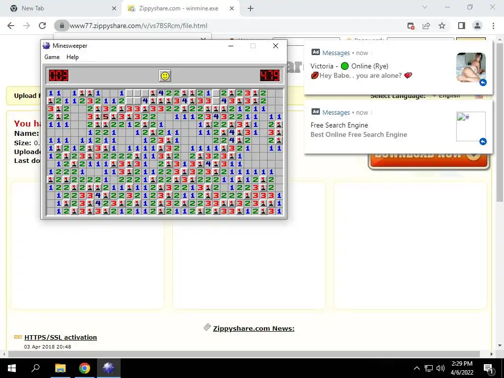Click the Minesweeper icon in the taskbar
The image size is (504, 378).
[109, 368]
